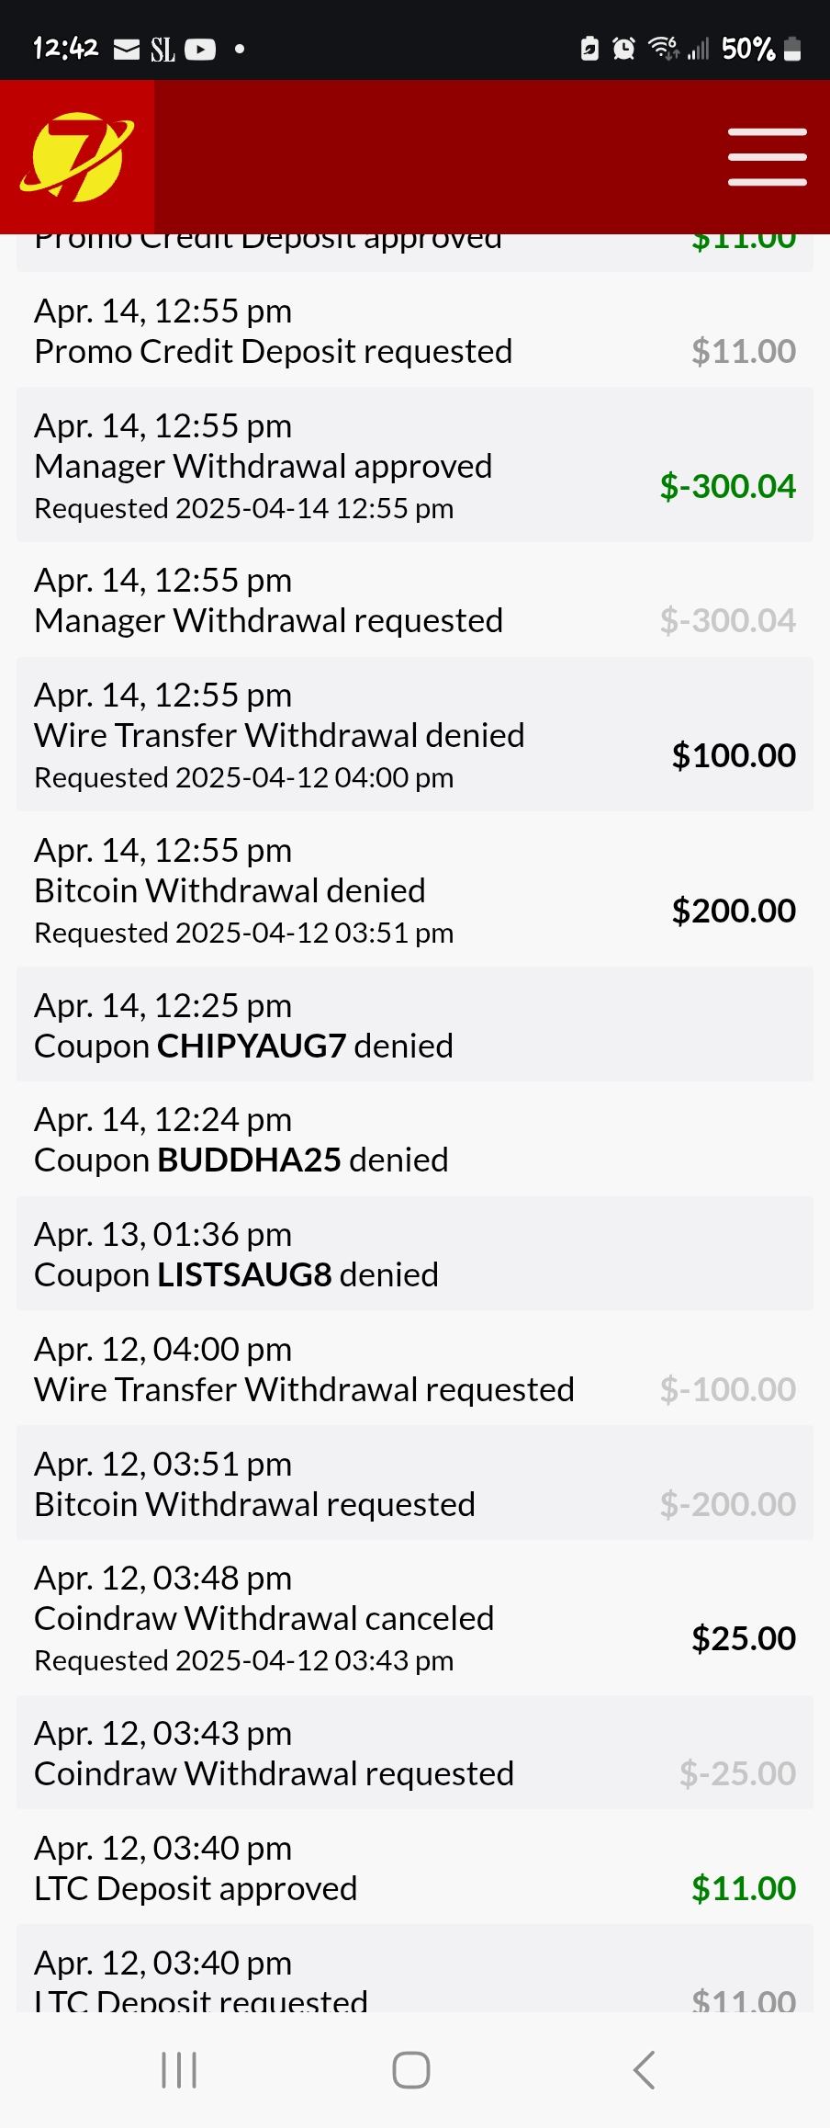Tap the Promo Credit Deposit requested row
The image size is (830, 2128).
tap(414, 332)
